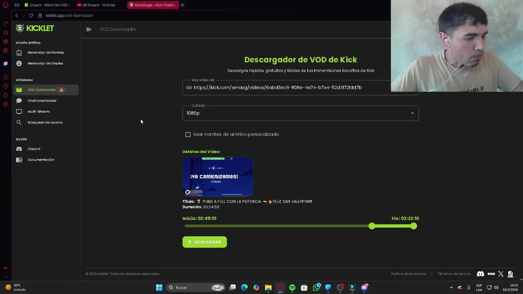Click the DESCARGAR button

(x=205, y=242)
